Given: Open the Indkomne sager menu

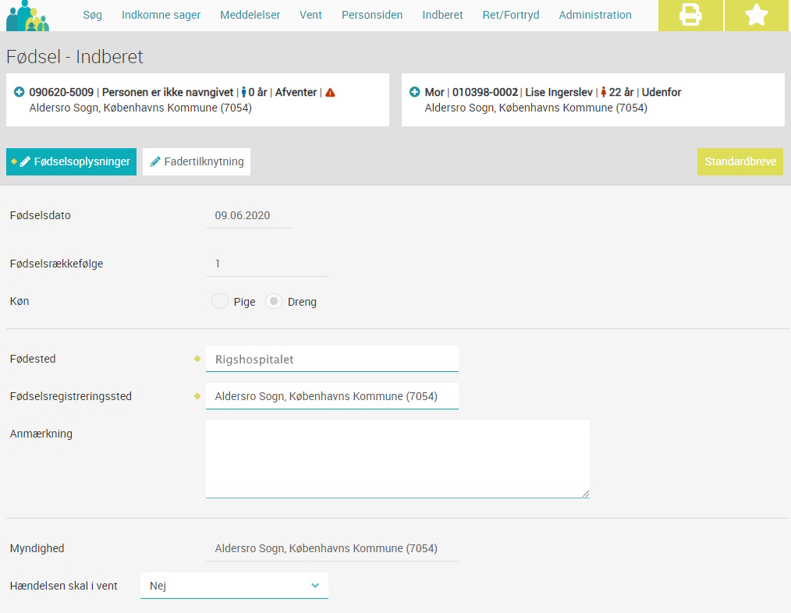Looking at the screenshot, I should coord(161,15).
